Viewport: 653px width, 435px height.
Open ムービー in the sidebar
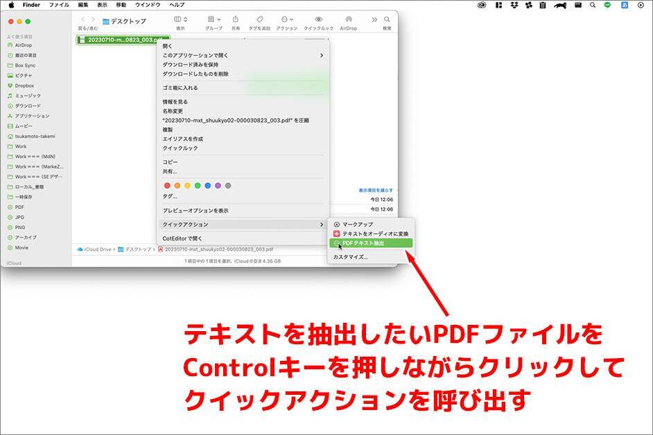tap(24, 126)
